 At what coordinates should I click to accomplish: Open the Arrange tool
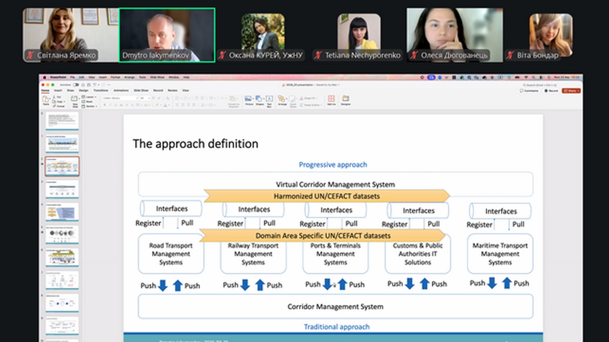click(282, 100)
